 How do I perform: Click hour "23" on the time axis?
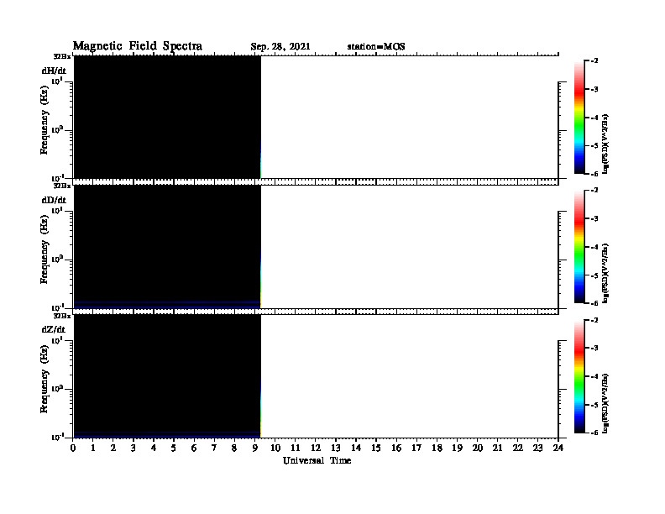[537, 448]
